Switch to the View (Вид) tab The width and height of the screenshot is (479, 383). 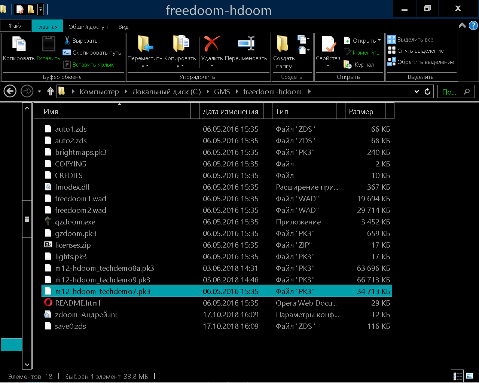(123, 27)
